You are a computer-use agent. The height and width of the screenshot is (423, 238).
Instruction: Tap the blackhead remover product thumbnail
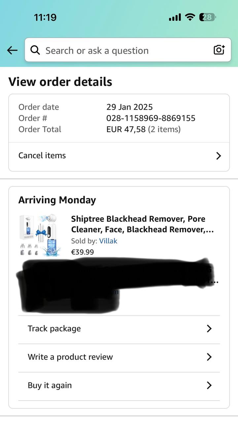pyautogui.click(x=38, y=235)
